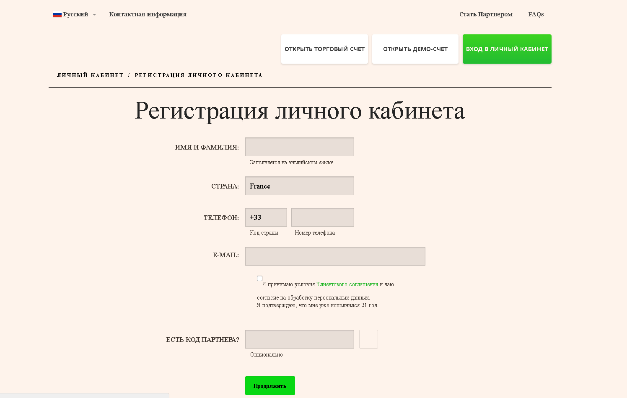Click the Russian flag icon
This screenshot has height=398, width=627.
tap(57, 15)
